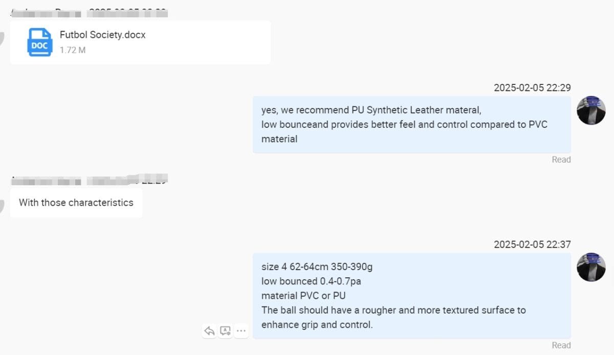Open the Futbol Society.docx file name
The image size is (614, 355).
(x=102, y=35)
